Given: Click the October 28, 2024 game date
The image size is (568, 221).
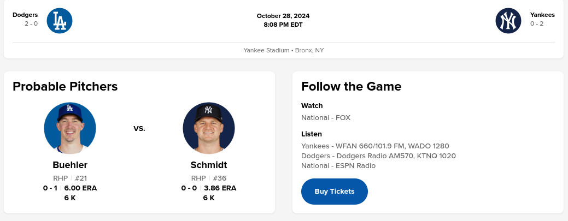Looking at the screenshot, I should (x=283, y=16).
